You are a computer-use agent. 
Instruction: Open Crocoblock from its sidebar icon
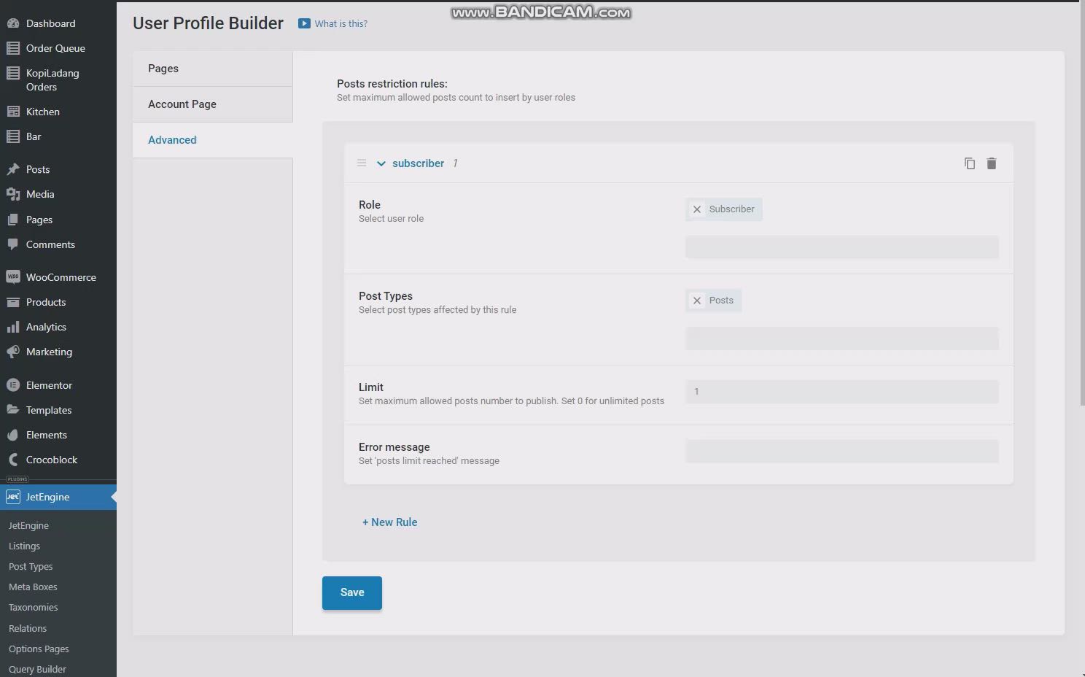tap(12, 460)
